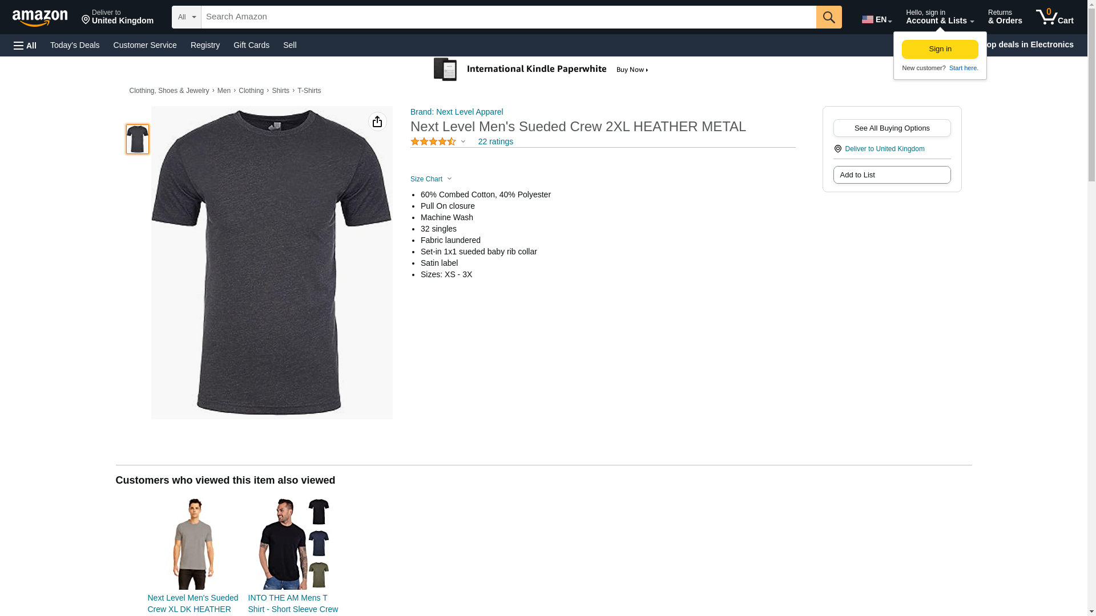Click the search magnifying glass button
Image resolution: width=1096 pixels, height=616 pixels.
click(x=828, y=17)
